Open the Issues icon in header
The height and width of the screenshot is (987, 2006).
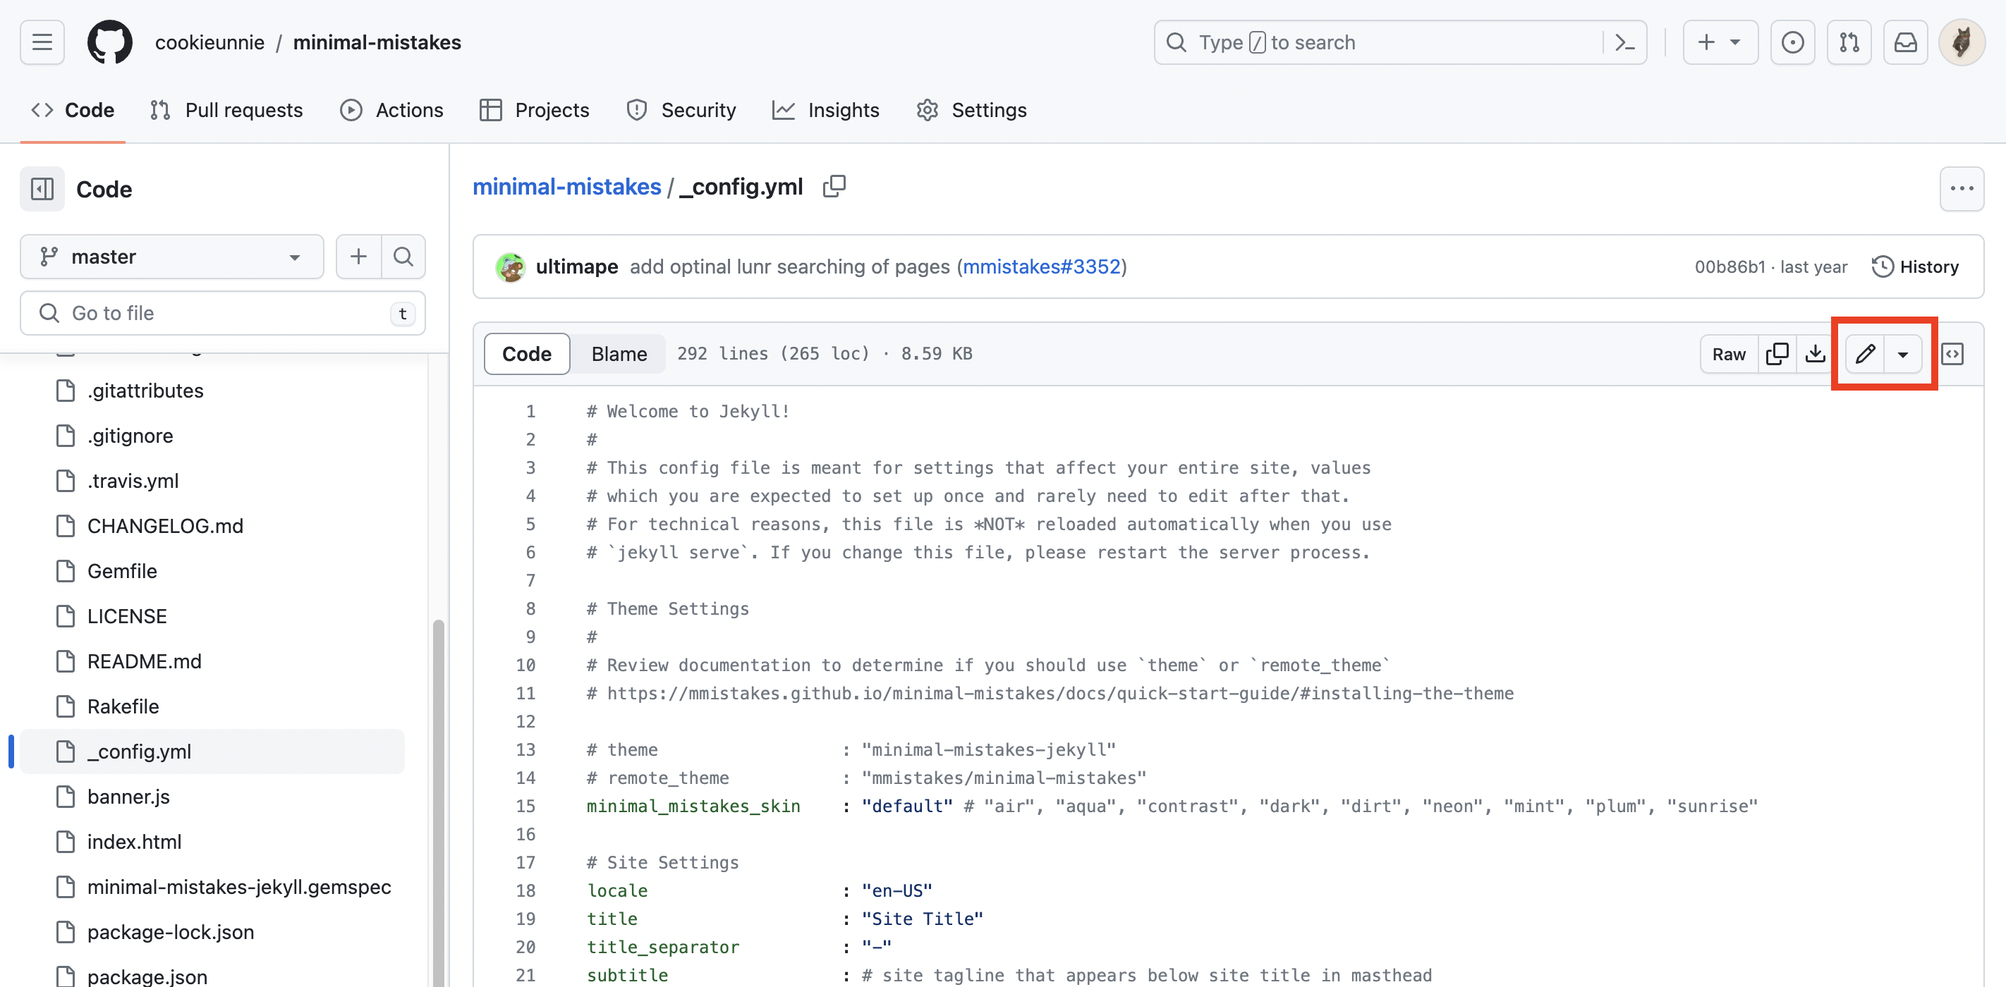click(x=1792, y=42)
